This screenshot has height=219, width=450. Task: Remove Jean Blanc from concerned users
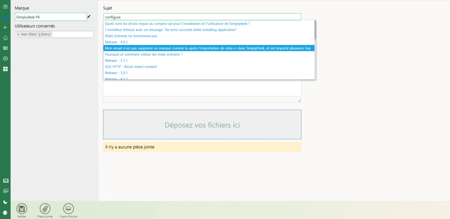pos(18,34)
